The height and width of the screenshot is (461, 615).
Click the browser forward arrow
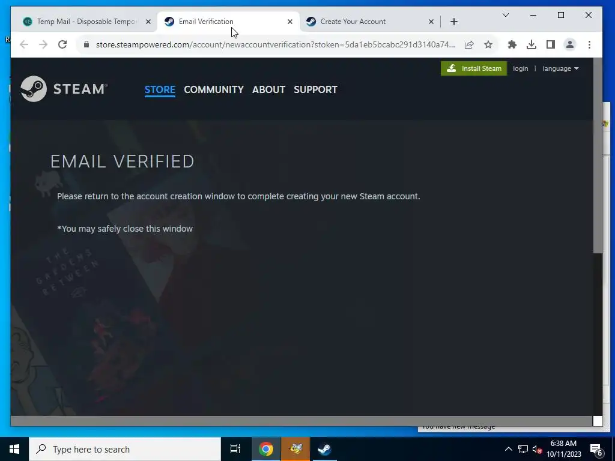click(43, 44)
